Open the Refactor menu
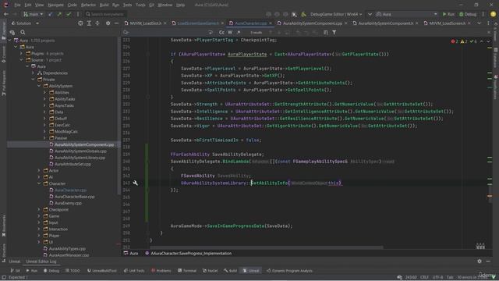This screenshot has height=281, width=499. [88, 5]
